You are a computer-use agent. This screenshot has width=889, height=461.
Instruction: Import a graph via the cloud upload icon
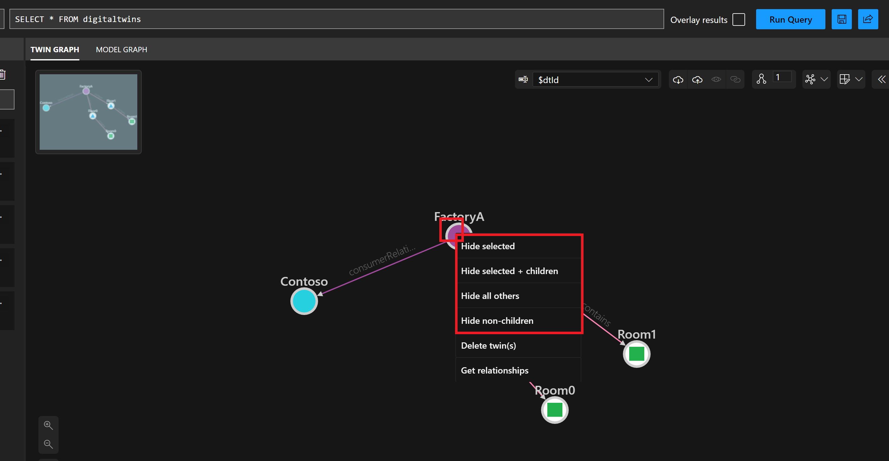tap(697, 79)
